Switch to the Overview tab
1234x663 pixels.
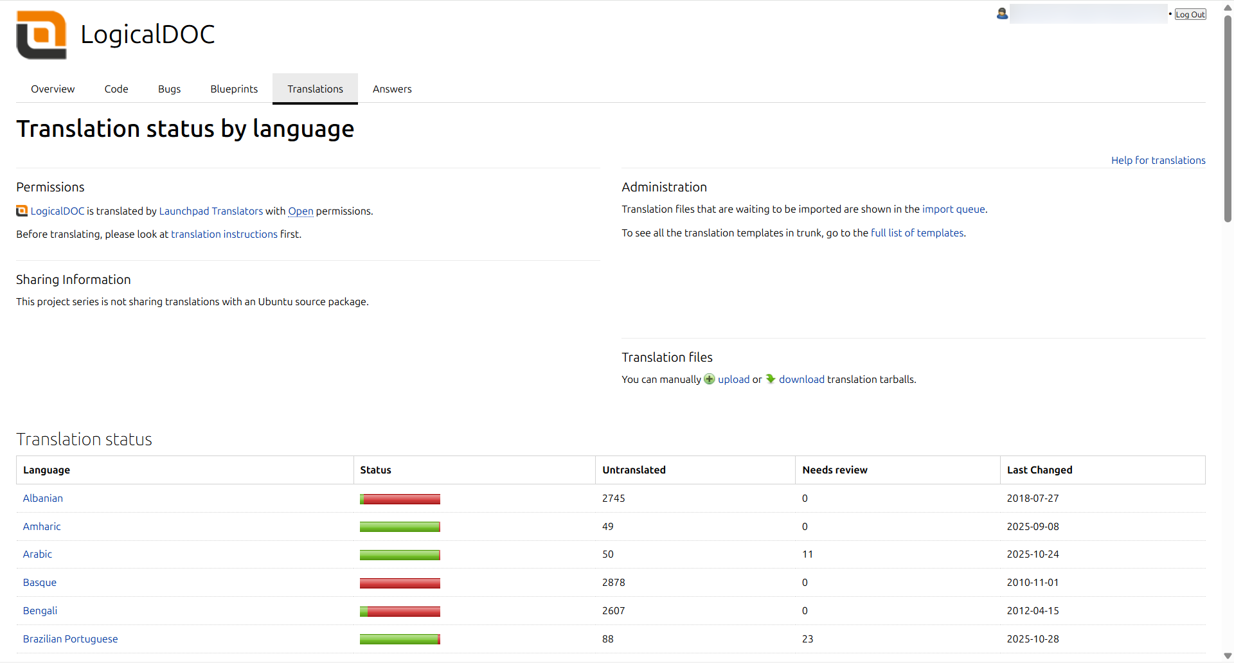[52, 89]
